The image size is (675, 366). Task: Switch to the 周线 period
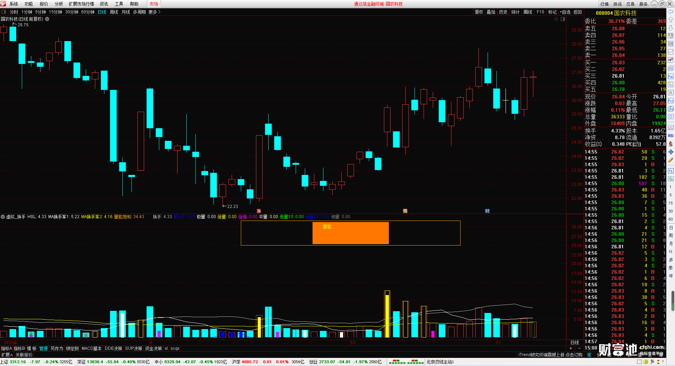coord(114,12)
